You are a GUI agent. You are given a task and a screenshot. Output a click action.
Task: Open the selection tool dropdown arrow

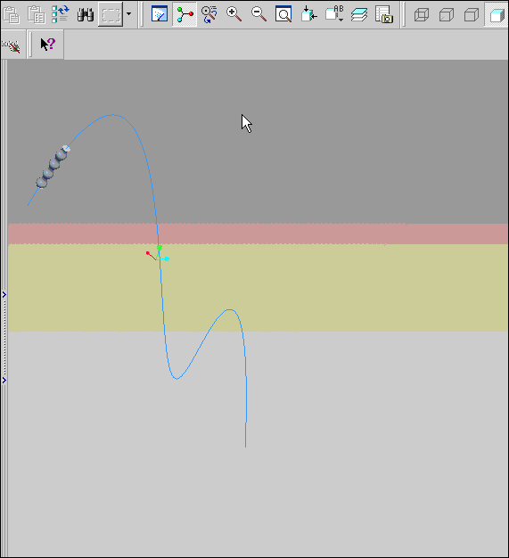(x=129, y=14)
